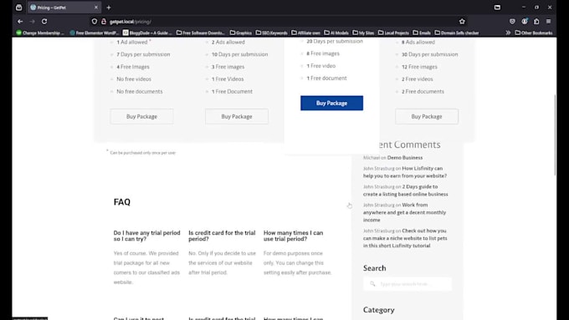Screen dimensions: 569x320
Task: Open Check out how you can make niche website link
Action: pos(405,238)
